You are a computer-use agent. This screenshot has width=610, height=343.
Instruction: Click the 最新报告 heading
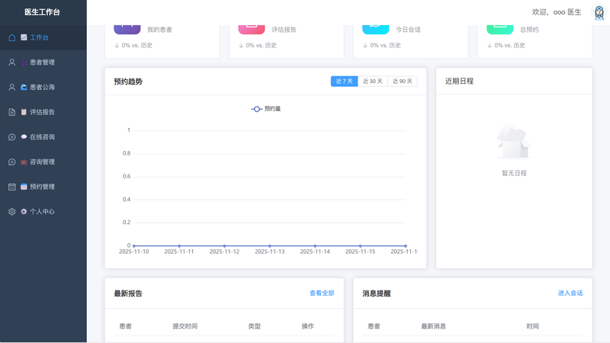coord(128,293)
